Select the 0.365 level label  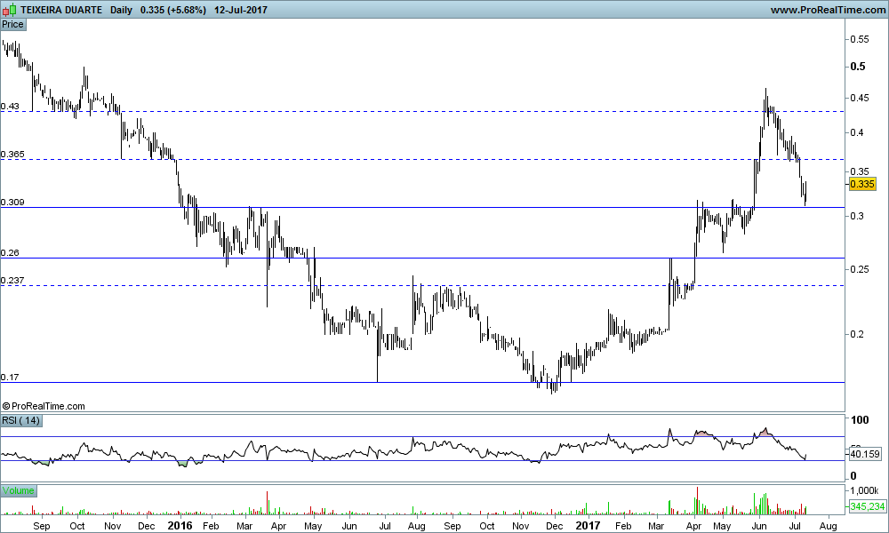(12, 154)
